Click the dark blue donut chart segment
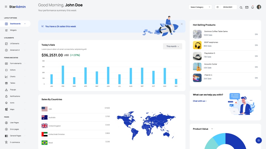Viewport: 266px width, 149px height. 237,141
